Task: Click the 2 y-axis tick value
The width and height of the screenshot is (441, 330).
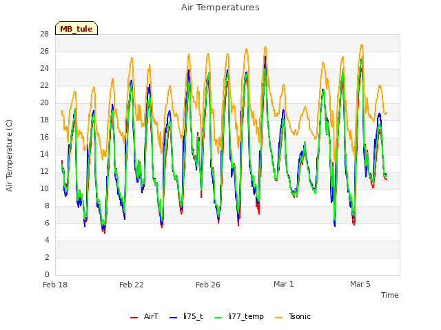Action: pos(47,257)
